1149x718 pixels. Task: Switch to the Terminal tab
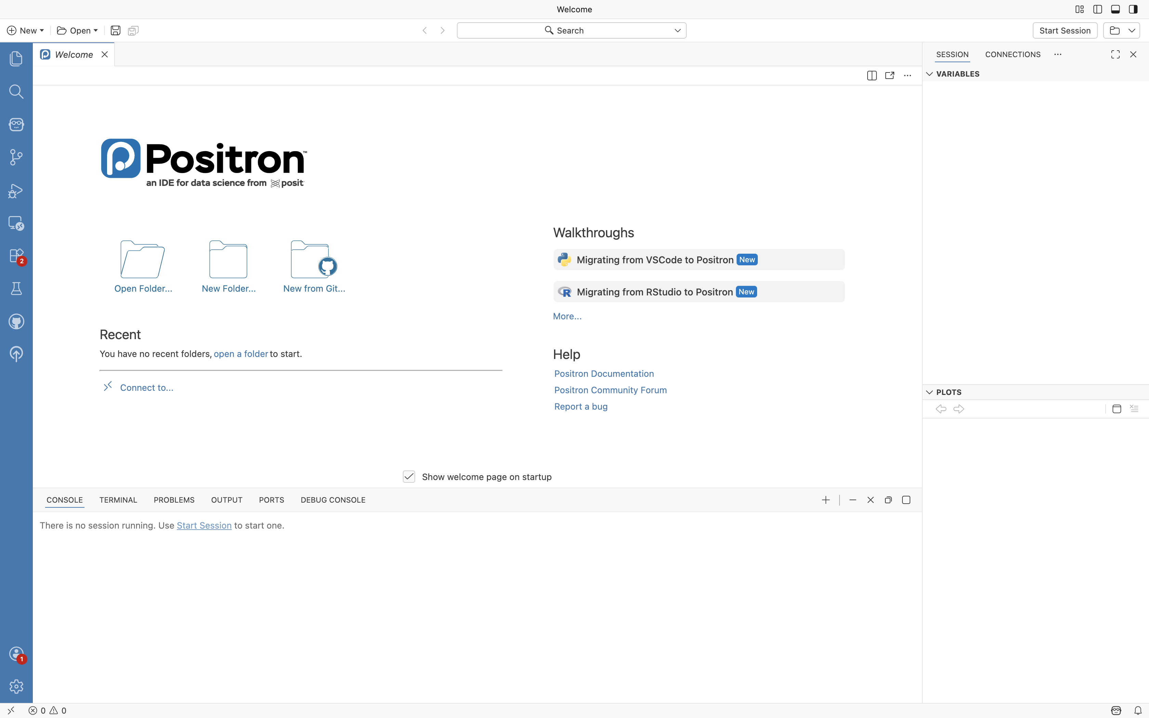(118, 500)
